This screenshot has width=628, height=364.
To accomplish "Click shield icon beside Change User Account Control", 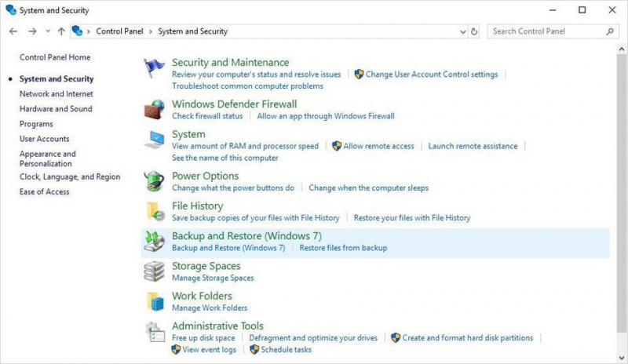I will pyautogui.click(x=360, y=74).
